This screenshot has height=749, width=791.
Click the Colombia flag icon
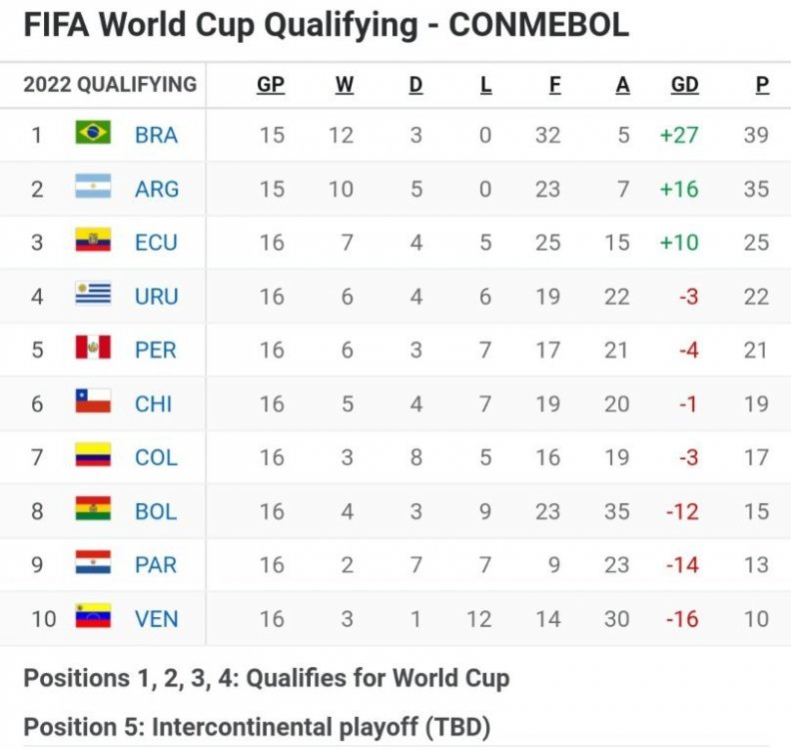pos(93,456)
